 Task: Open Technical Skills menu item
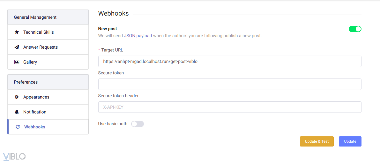pyautogui.click(x=39, y=32)
